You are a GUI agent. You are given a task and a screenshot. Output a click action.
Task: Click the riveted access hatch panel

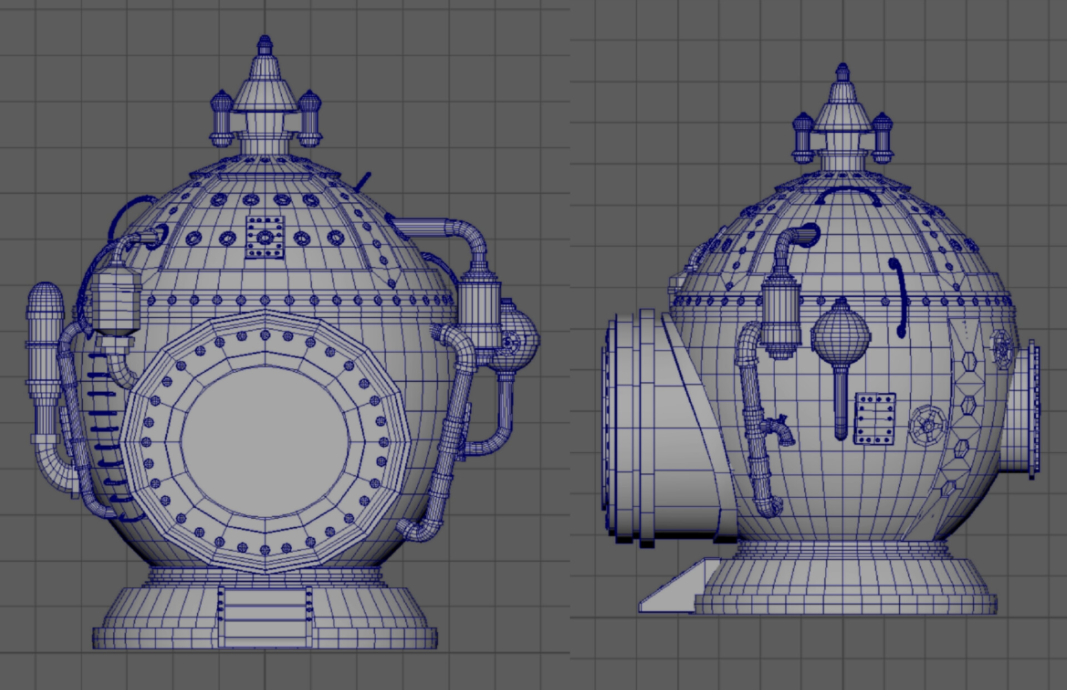point(875,417)
